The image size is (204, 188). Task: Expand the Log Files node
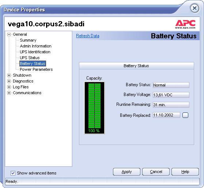[x=9, y=87]
